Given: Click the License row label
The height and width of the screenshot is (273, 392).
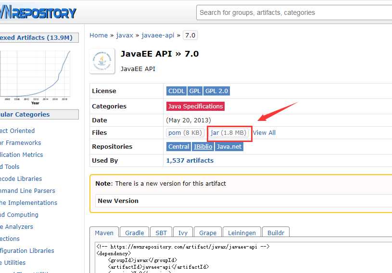Looking at the screenshot, I should [x=104, y=91].
